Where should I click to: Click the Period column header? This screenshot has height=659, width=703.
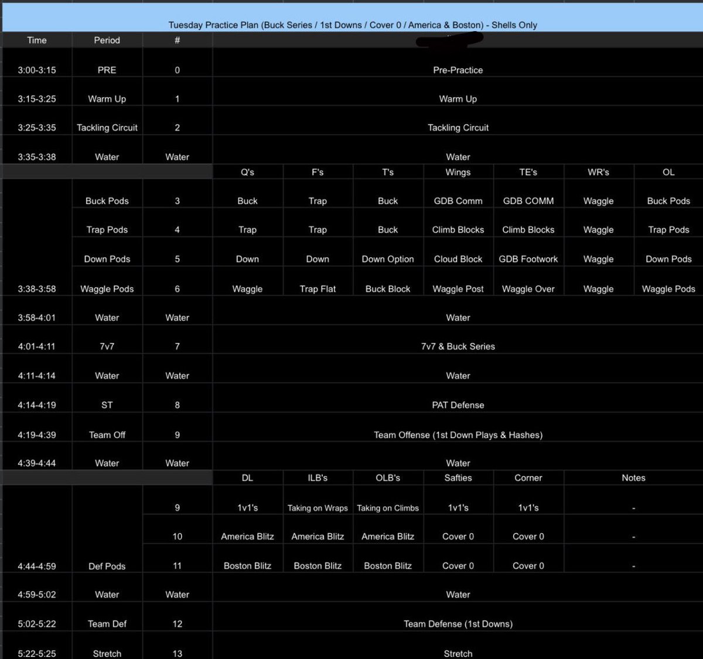tap(107, 40)
